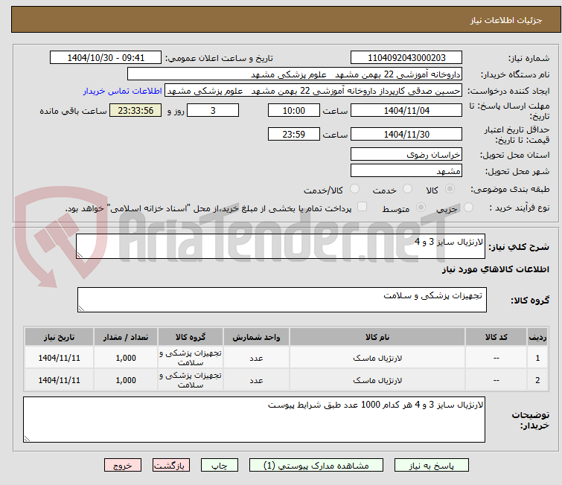Click the کد کالا column header
562x485 pixels.
pos(496,337)
